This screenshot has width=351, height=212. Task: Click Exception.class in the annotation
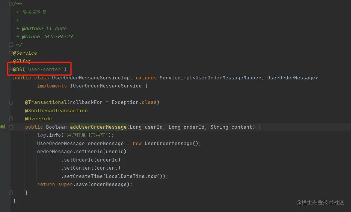click(x=134, y=102)
